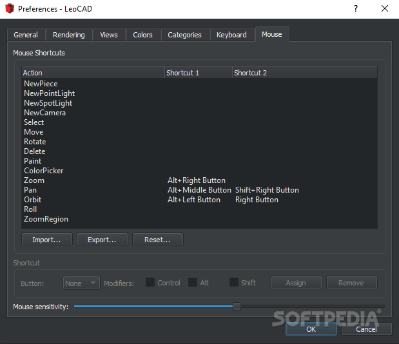Select the Paint action row

click(199, 161)
